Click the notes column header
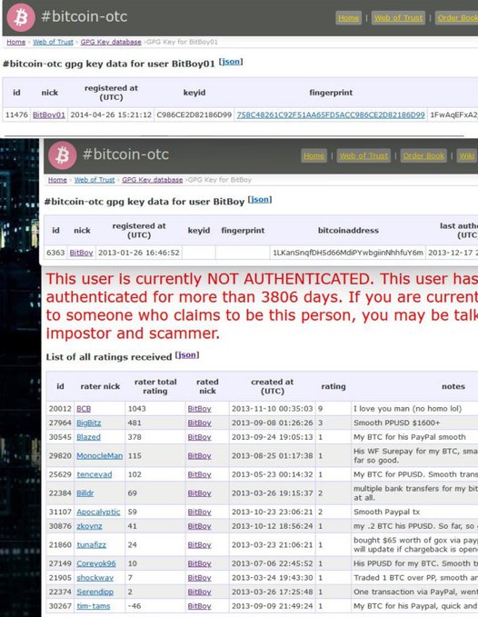This screenshot has height=617, width=478. point(453,386)
